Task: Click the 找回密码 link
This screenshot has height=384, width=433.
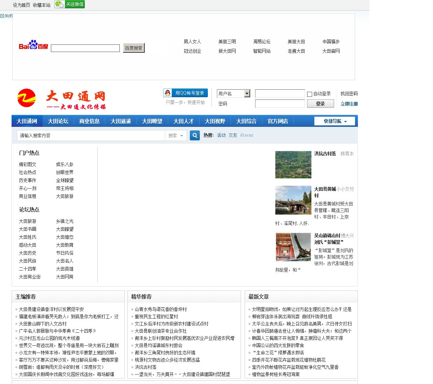Action: pyautogui.click(x=349, y=94)
